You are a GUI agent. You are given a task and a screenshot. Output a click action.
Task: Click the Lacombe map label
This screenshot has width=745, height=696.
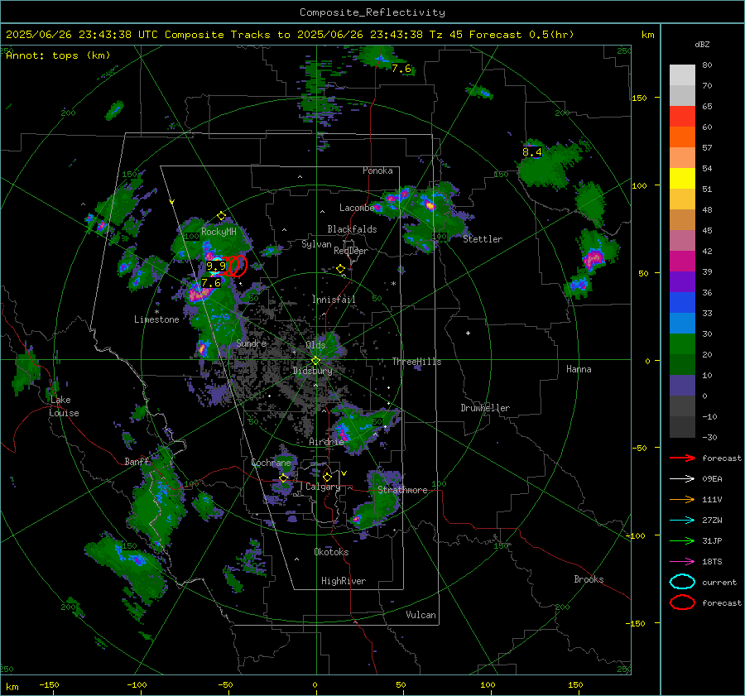[357, 208]
